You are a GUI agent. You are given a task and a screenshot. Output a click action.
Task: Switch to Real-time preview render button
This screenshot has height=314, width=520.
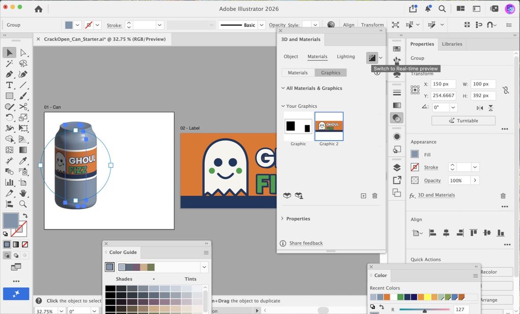coord(372,58)
